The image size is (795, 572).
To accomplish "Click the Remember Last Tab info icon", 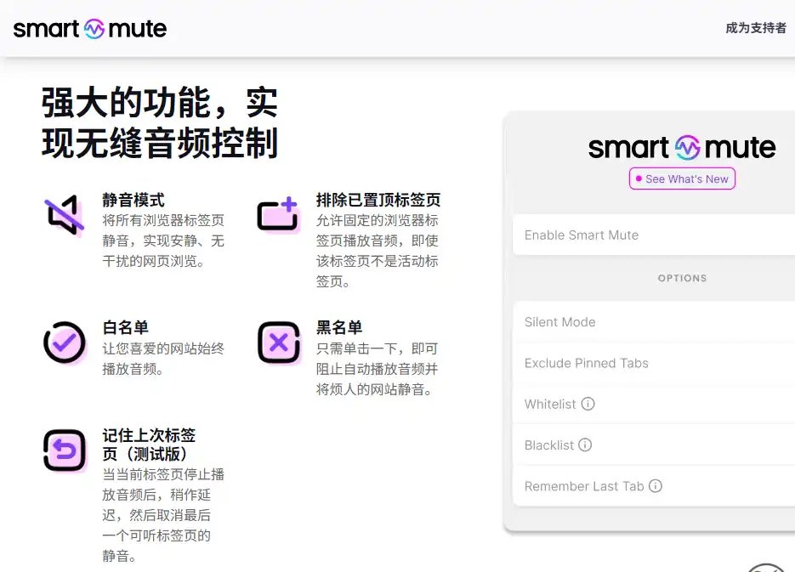I will click(656, 486).
